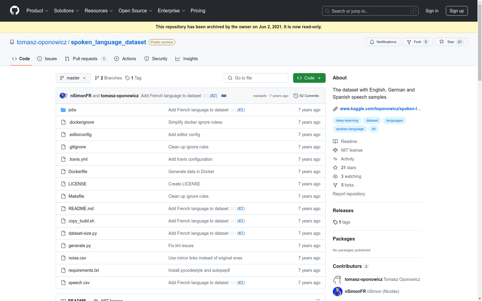Click the spoken-language topic tag
The width and height of the screenshot is (482, 301).
350,129
